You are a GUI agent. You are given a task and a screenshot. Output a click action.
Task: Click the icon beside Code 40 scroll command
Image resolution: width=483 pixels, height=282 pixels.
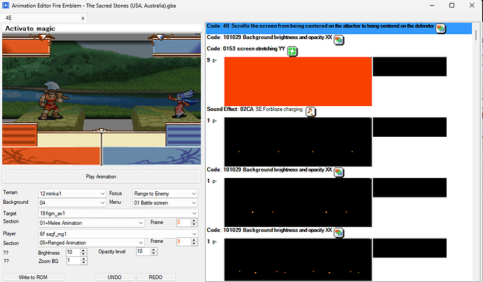tap(440, 29)
